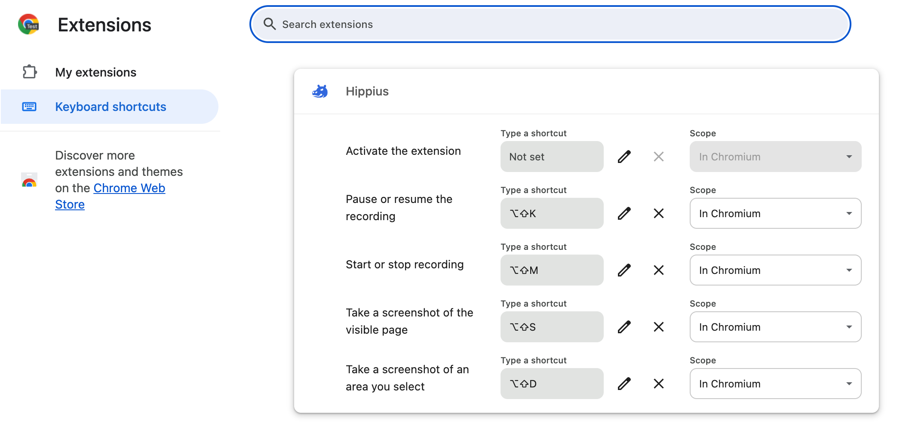Edit shortcut for screenshot of visible page
The width and height of the screenshot is (903, 430).
point(624,327)
